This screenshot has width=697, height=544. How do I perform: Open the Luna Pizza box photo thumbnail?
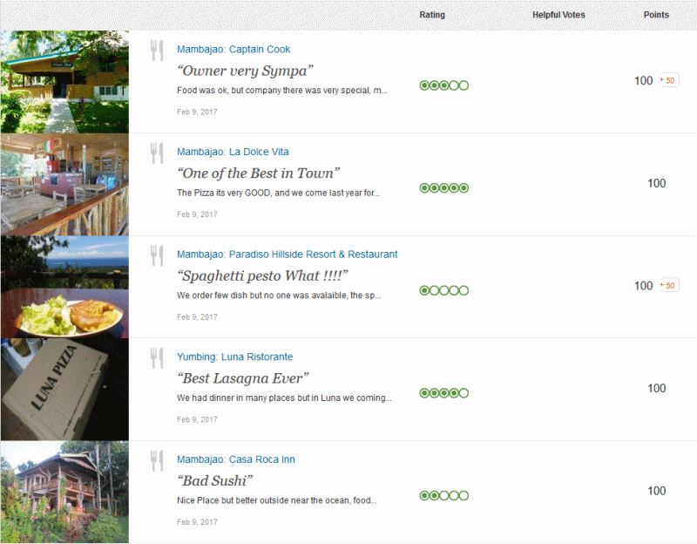(x=64, y=390)
